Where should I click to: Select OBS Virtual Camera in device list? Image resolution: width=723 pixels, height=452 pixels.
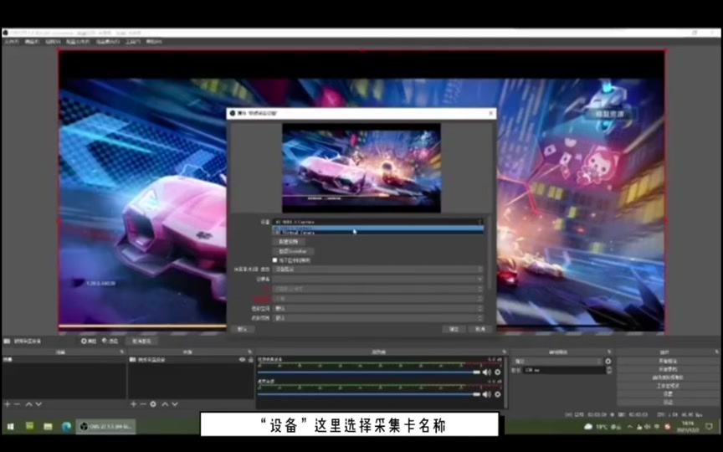coord(378,233)
